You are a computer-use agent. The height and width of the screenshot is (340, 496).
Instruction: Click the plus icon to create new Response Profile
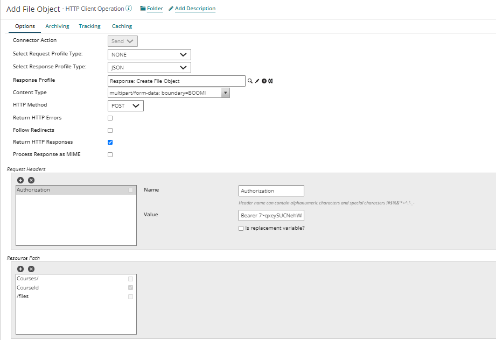[264, 81]
